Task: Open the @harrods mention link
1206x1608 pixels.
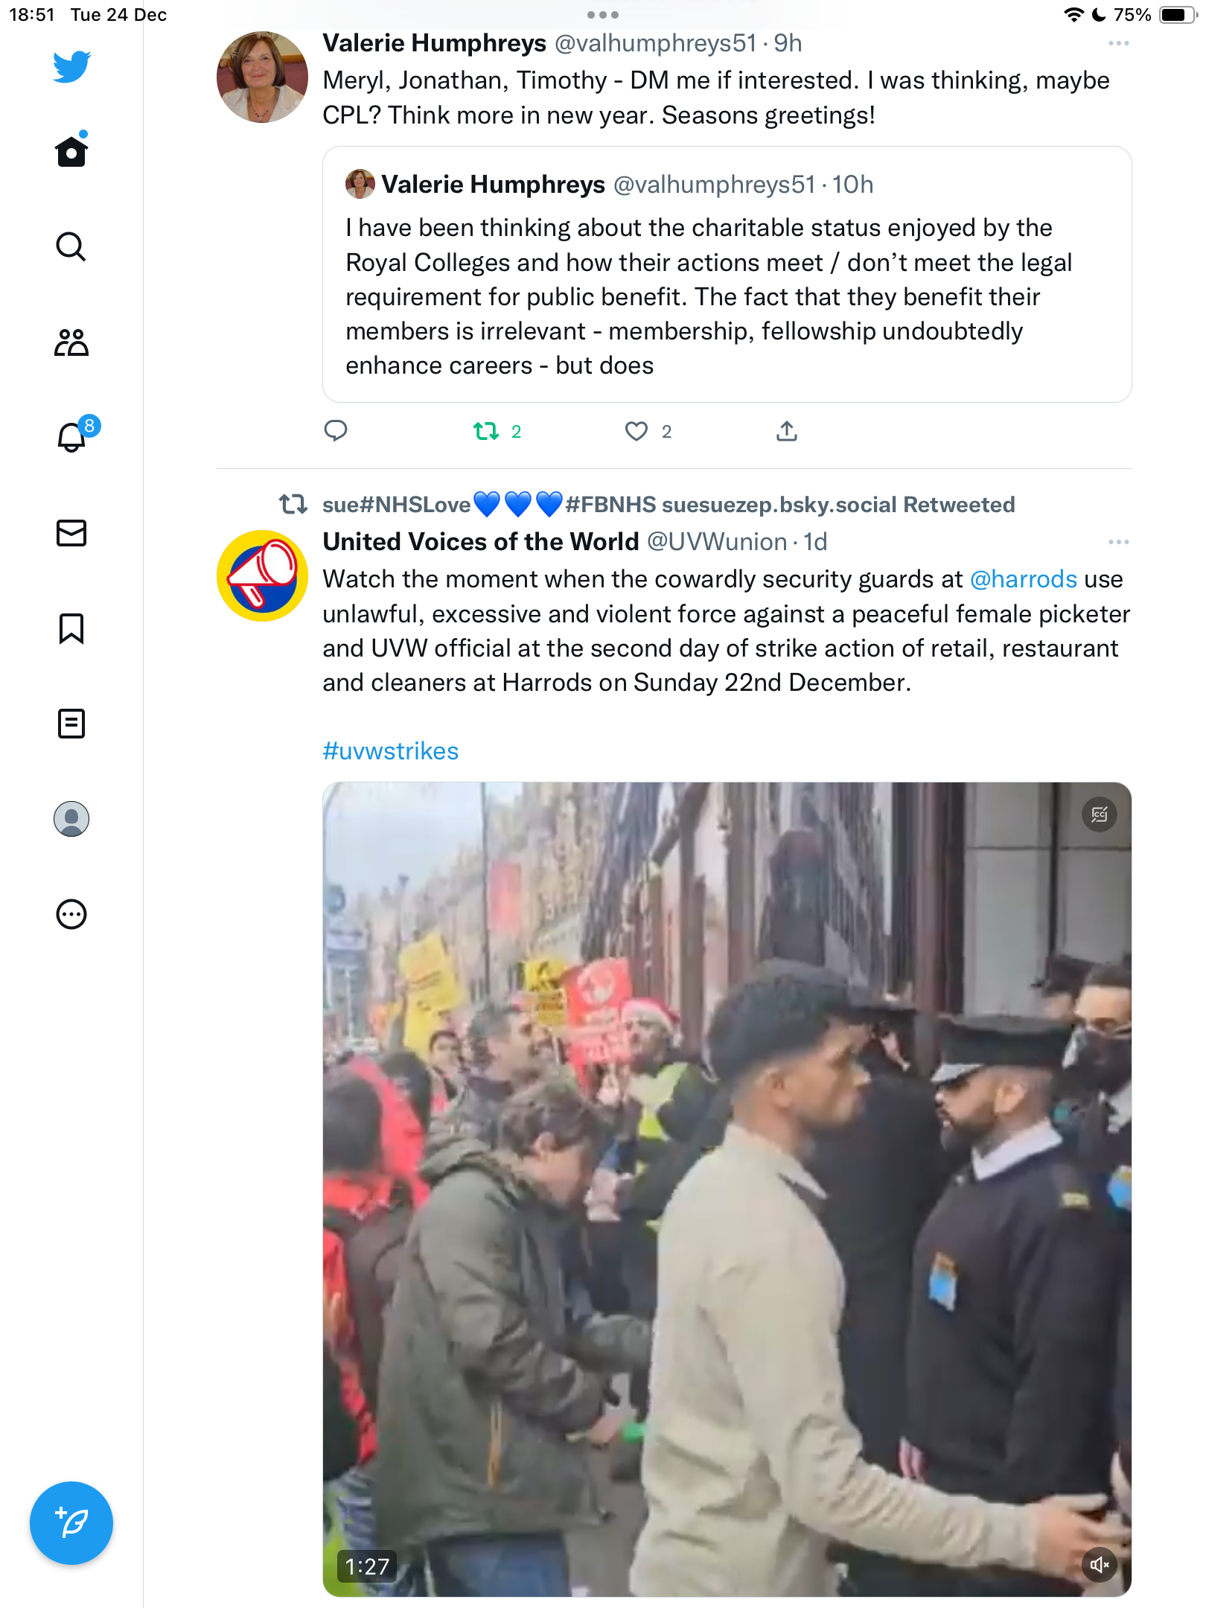Action: click(x=1024, y=579)
